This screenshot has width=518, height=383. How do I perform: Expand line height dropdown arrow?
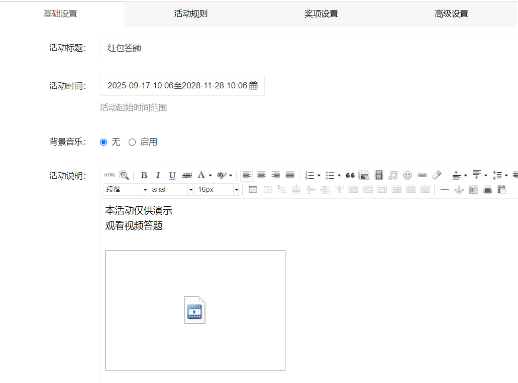pos(506,176)
